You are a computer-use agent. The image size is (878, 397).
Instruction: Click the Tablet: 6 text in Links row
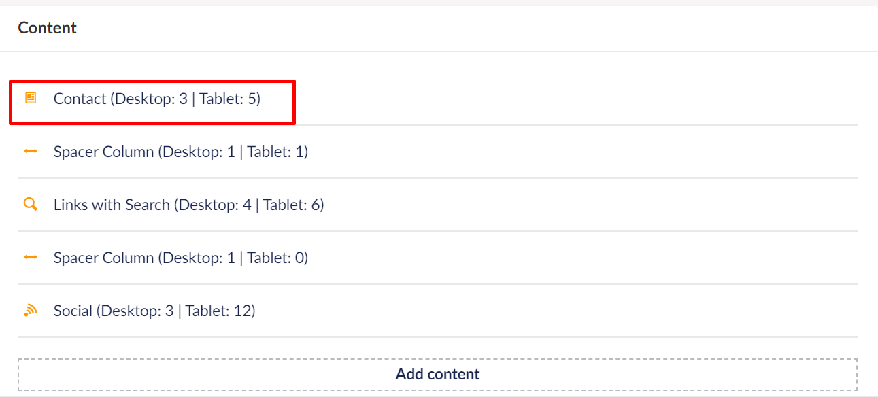click(292, 205)
